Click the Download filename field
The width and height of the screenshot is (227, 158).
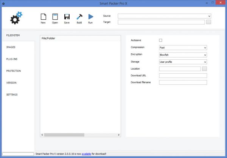coord(183,82)
